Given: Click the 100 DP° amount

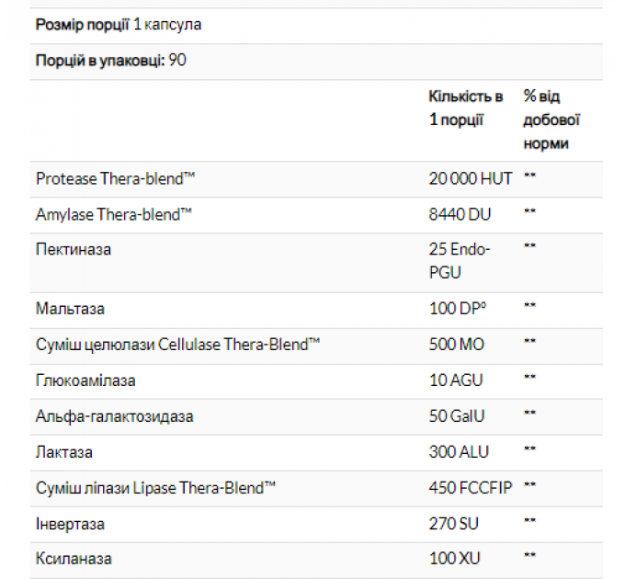Looking at the screenshot, I should coord(458,309).
